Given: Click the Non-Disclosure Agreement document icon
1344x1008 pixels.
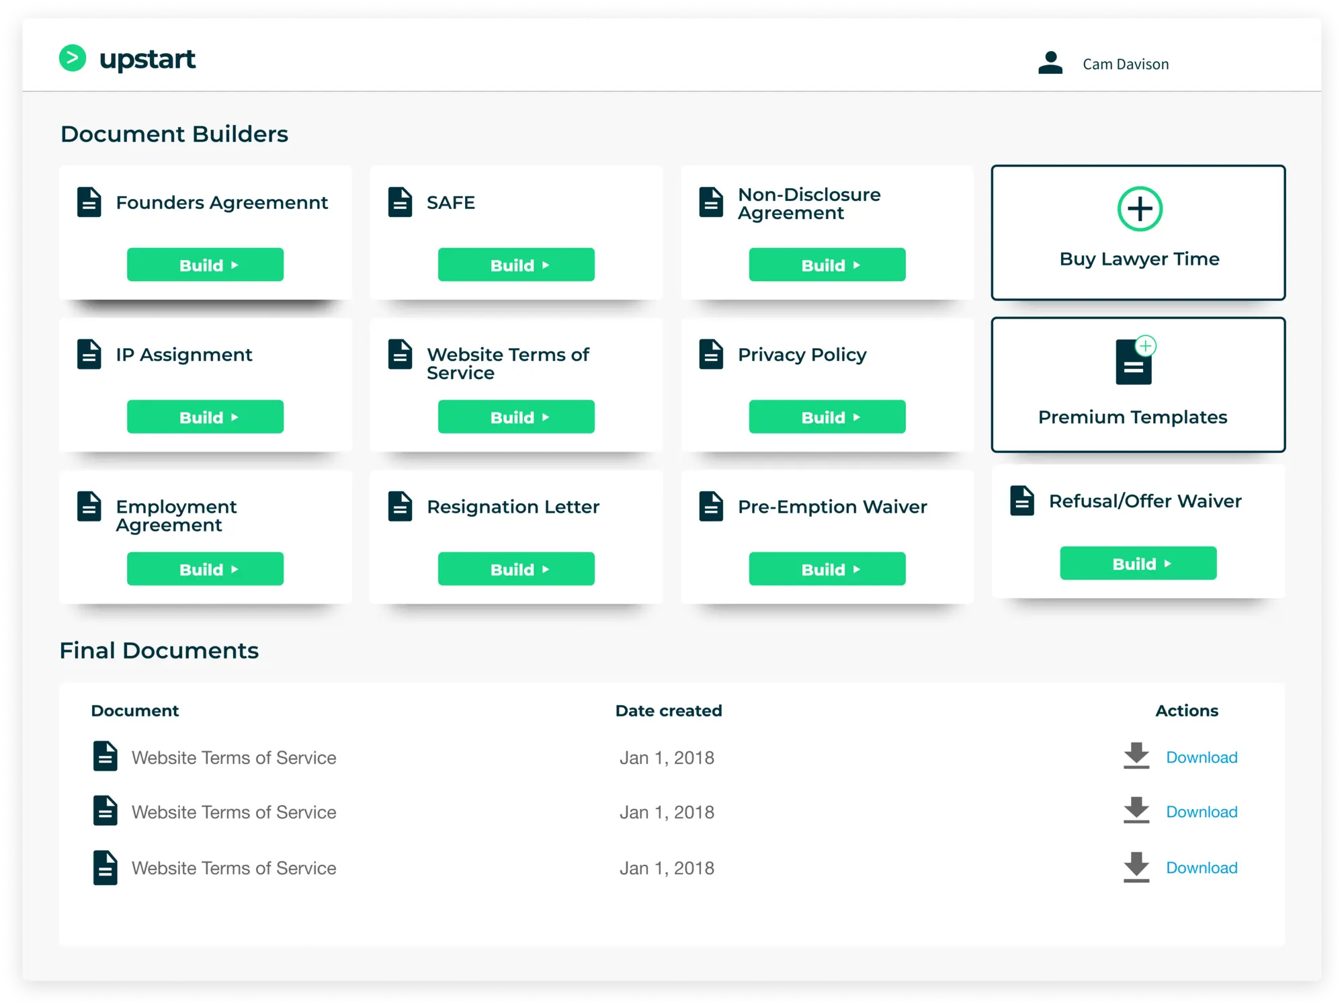Looking at the screenshot, I should click(x=711, y=202).
